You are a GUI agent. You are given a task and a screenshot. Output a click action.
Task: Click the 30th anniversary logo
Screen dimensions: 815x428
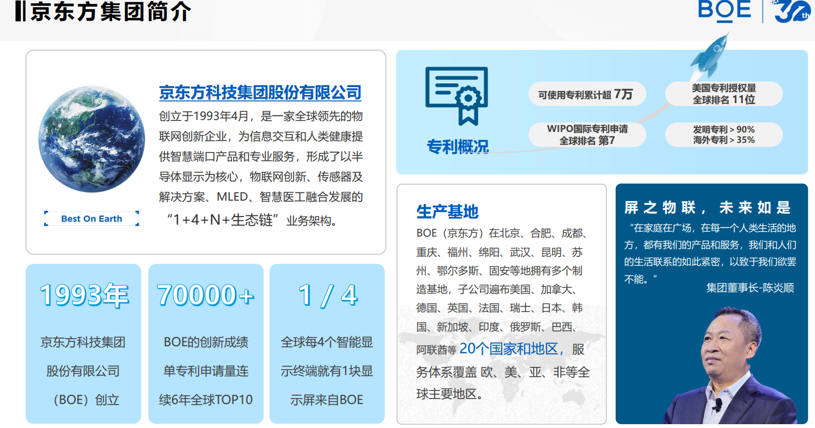click(792, 12)
